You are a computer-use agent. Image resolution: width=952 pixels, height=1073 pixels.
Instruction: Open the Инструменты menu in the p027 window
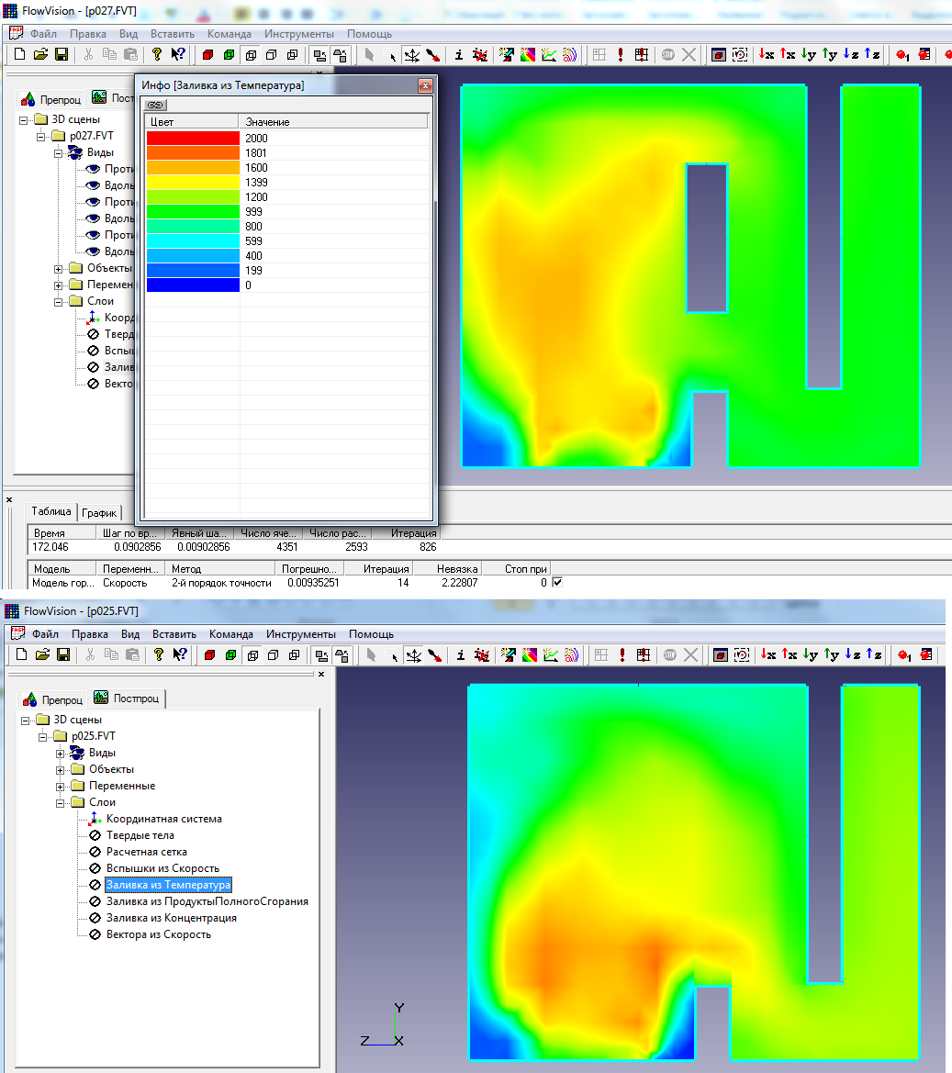298,34
